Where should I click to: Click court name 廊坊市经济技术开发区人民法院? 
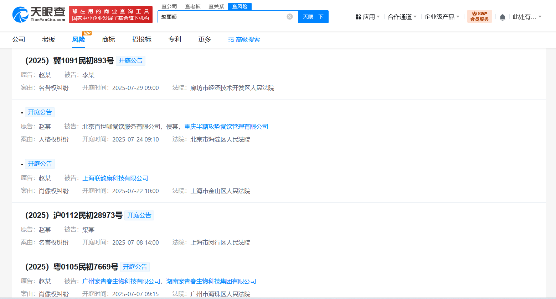tap(232, 88)
